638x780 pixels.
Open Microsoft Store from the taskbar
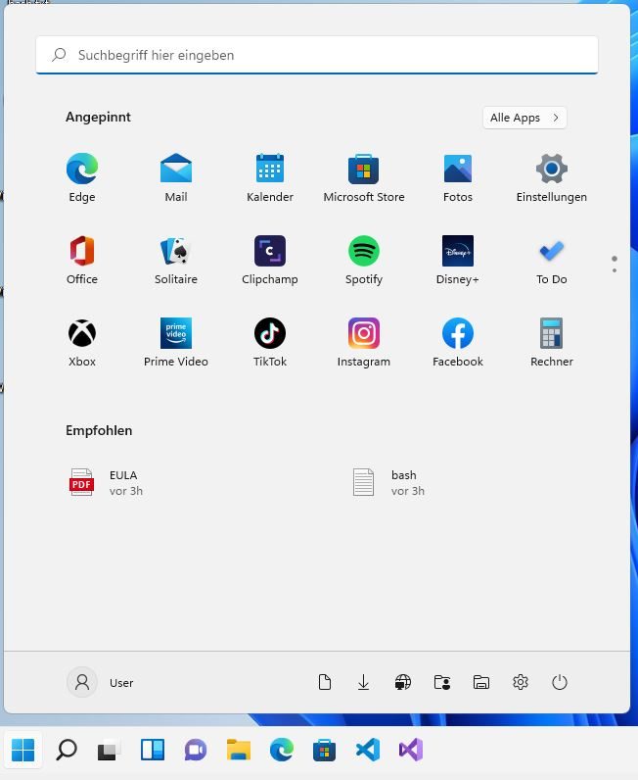[325, 750]
